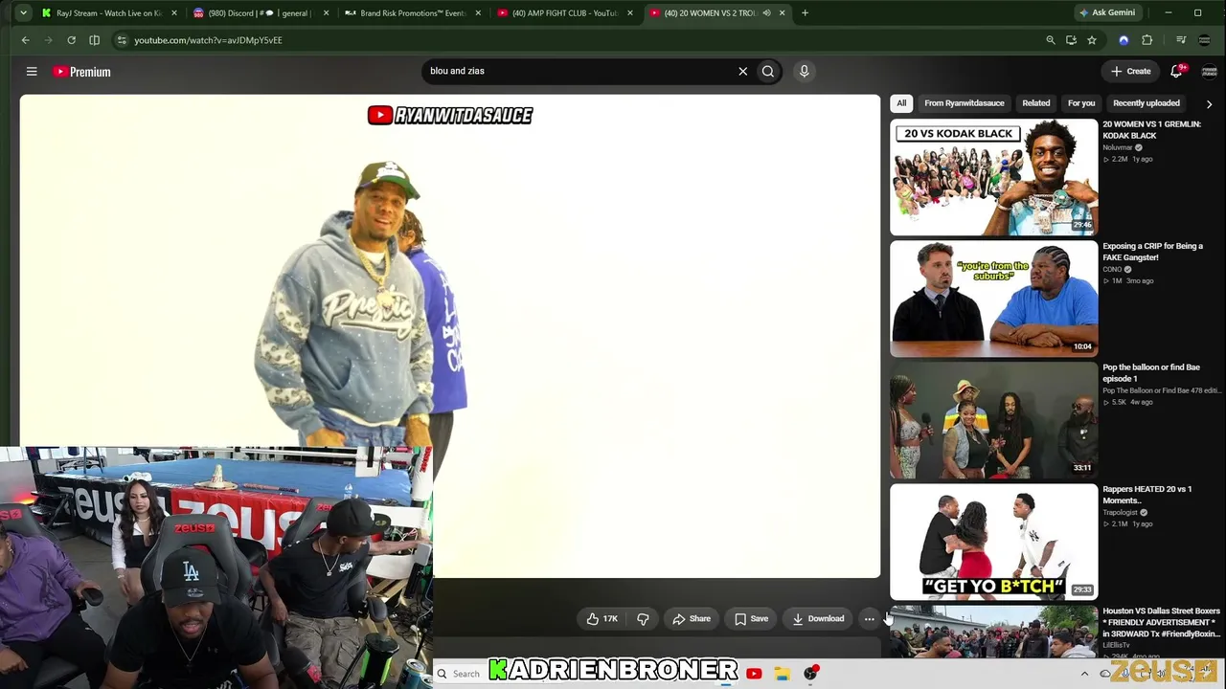Like the video with 17K likes
Image resolution: width=1226 pixels, height=689 pixels.
[x=602, y=619]
